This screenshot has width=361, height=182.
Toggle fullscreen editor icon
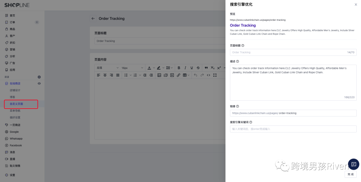pos(215,75)
